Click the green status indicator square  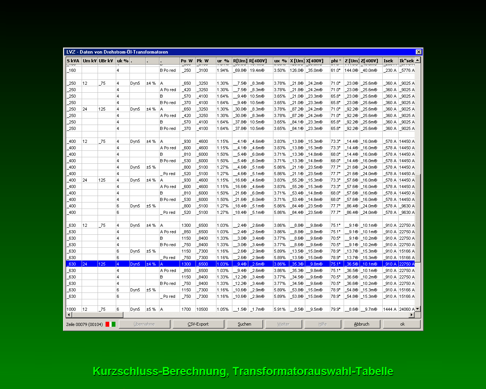114,324
